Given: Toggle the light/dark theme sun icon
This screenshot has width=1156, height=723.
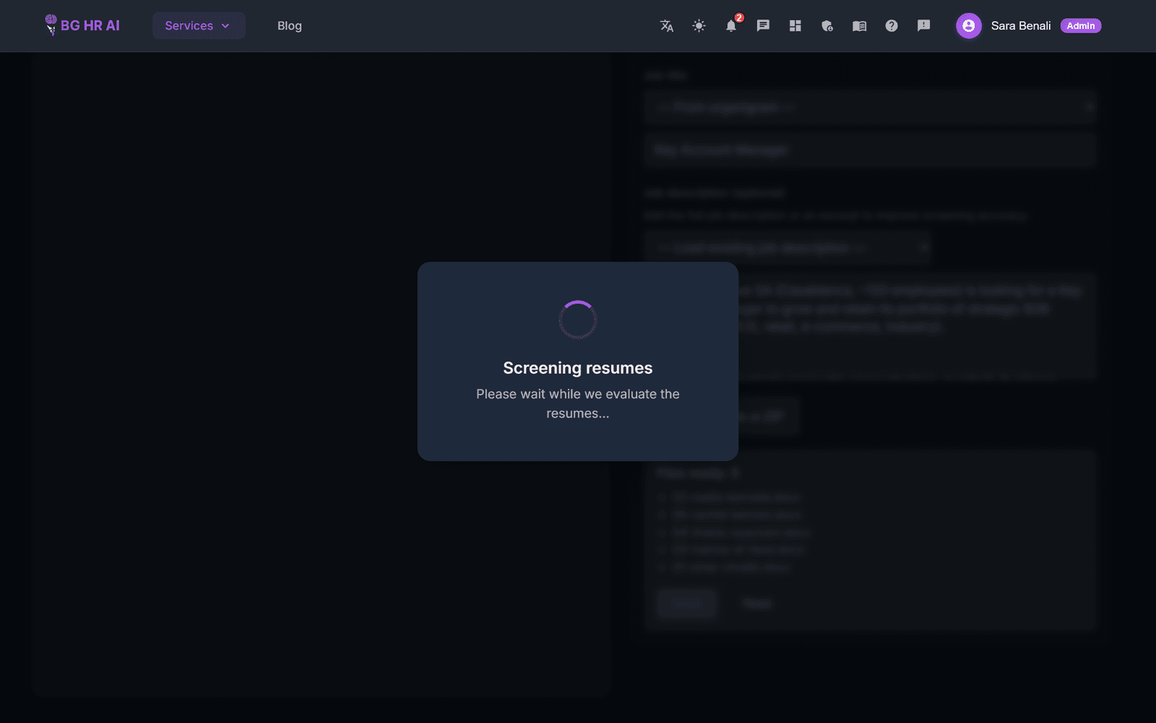Looking at the screenshot, I should click(x=699, y=26).
